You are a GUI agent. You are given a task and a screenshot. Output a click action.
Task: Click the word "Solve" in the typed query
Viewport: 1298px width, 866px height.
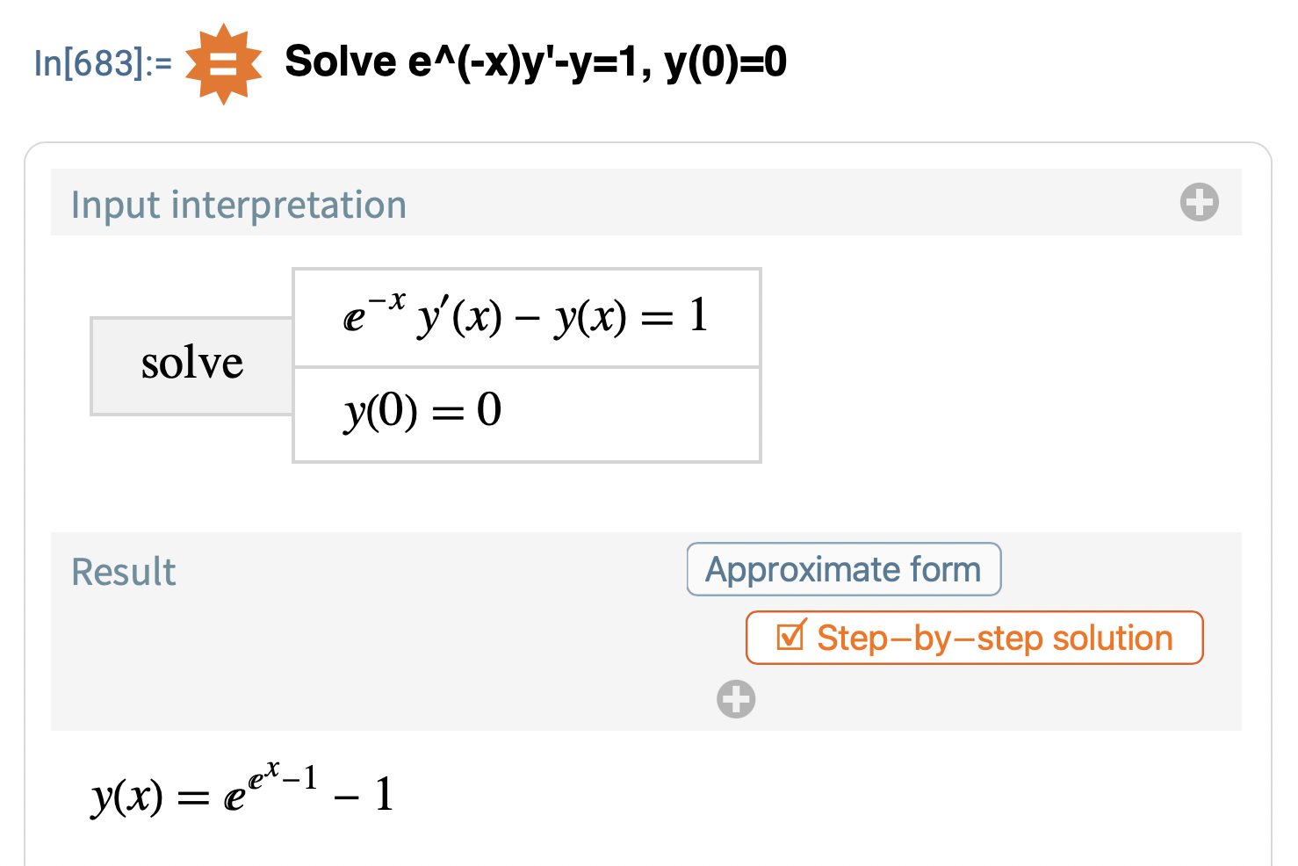pyautogui.click(x=341, y=62)
